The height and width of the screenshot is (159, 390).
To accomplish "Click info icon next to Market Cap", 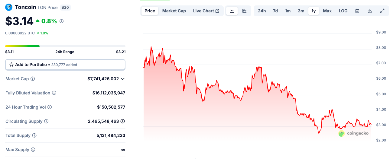I will coord(33,79).
